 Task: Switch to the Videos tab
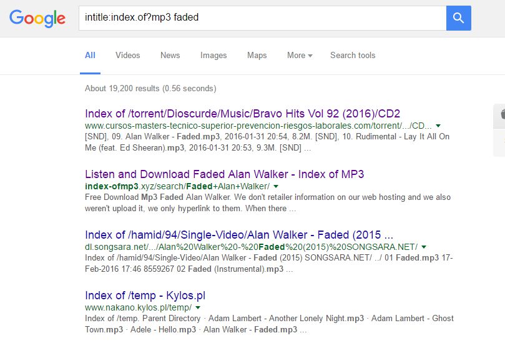pos(128,56)
